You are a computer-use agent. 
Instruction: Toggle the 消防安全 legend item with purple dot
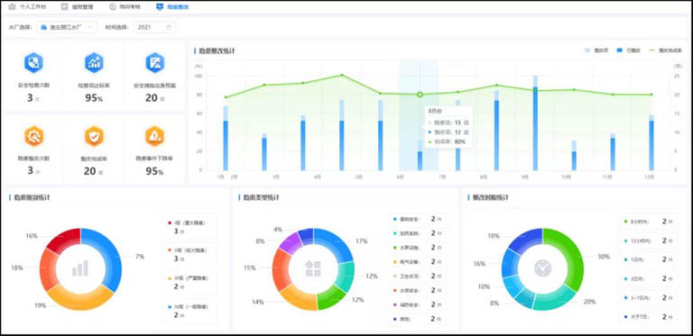417,304
